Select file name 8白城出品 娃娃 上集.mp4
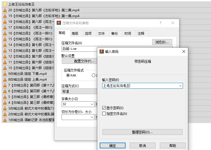Screen dimensions: 211x150 pos(27,80)
